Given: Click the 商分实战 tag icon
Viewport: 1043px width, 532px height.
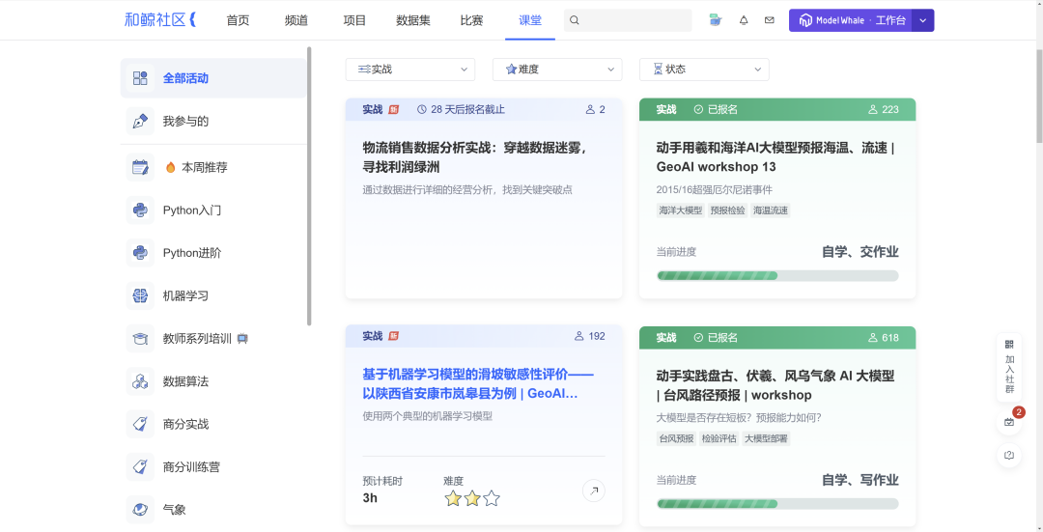Looking at the screenshot, I should point(140,424).
